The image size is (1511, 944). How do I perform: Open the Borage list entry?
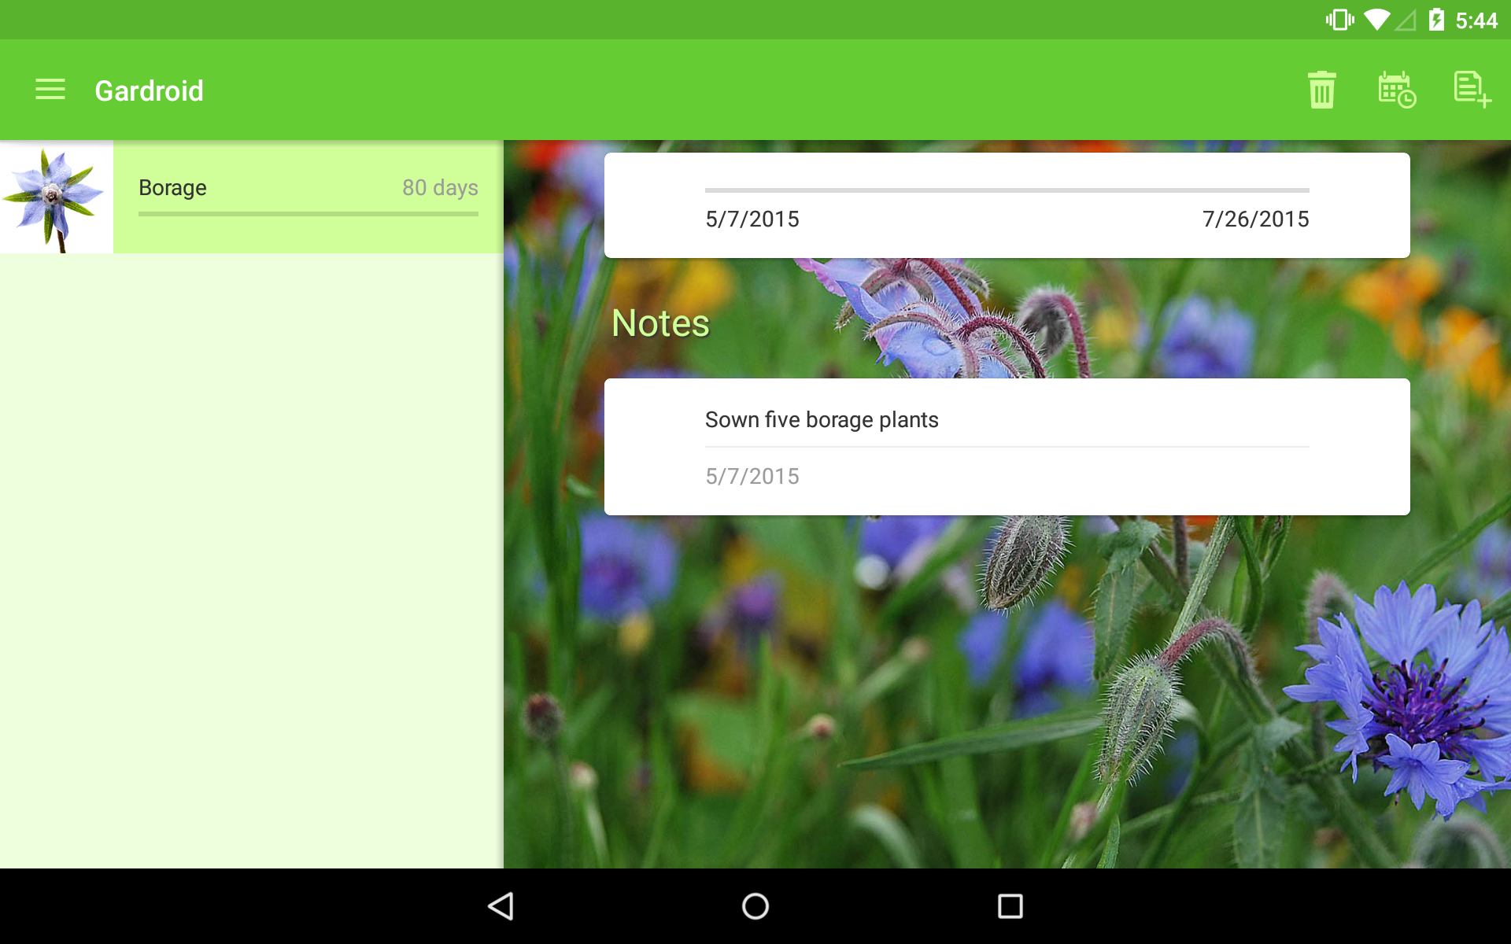coord(252,197)
